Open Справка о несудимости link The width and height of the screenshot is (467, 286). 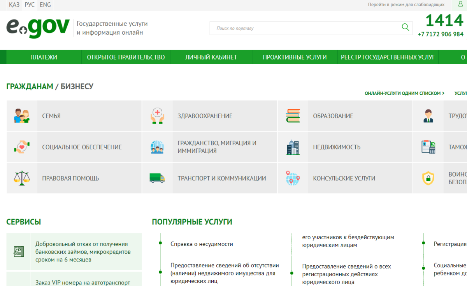pyautogui.click(x=202, y=244)
